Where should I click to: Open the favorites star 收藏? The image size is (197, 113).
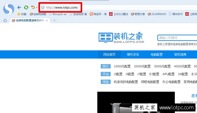tap(22, 14)
